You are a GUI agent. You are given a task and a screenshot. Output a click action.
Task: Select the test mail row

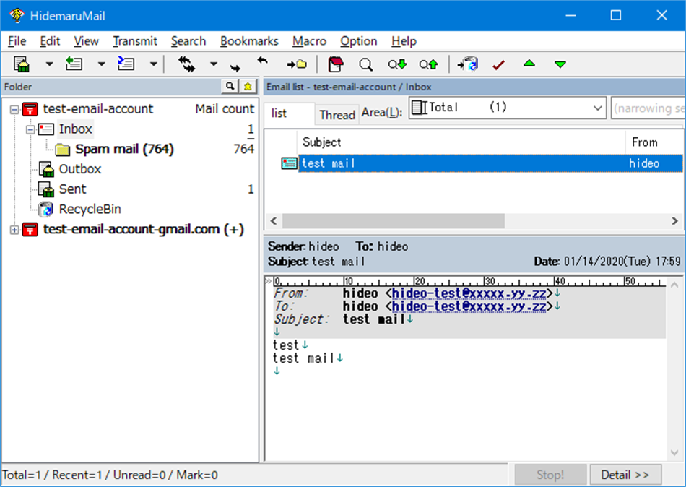click(x=490, y=163)
